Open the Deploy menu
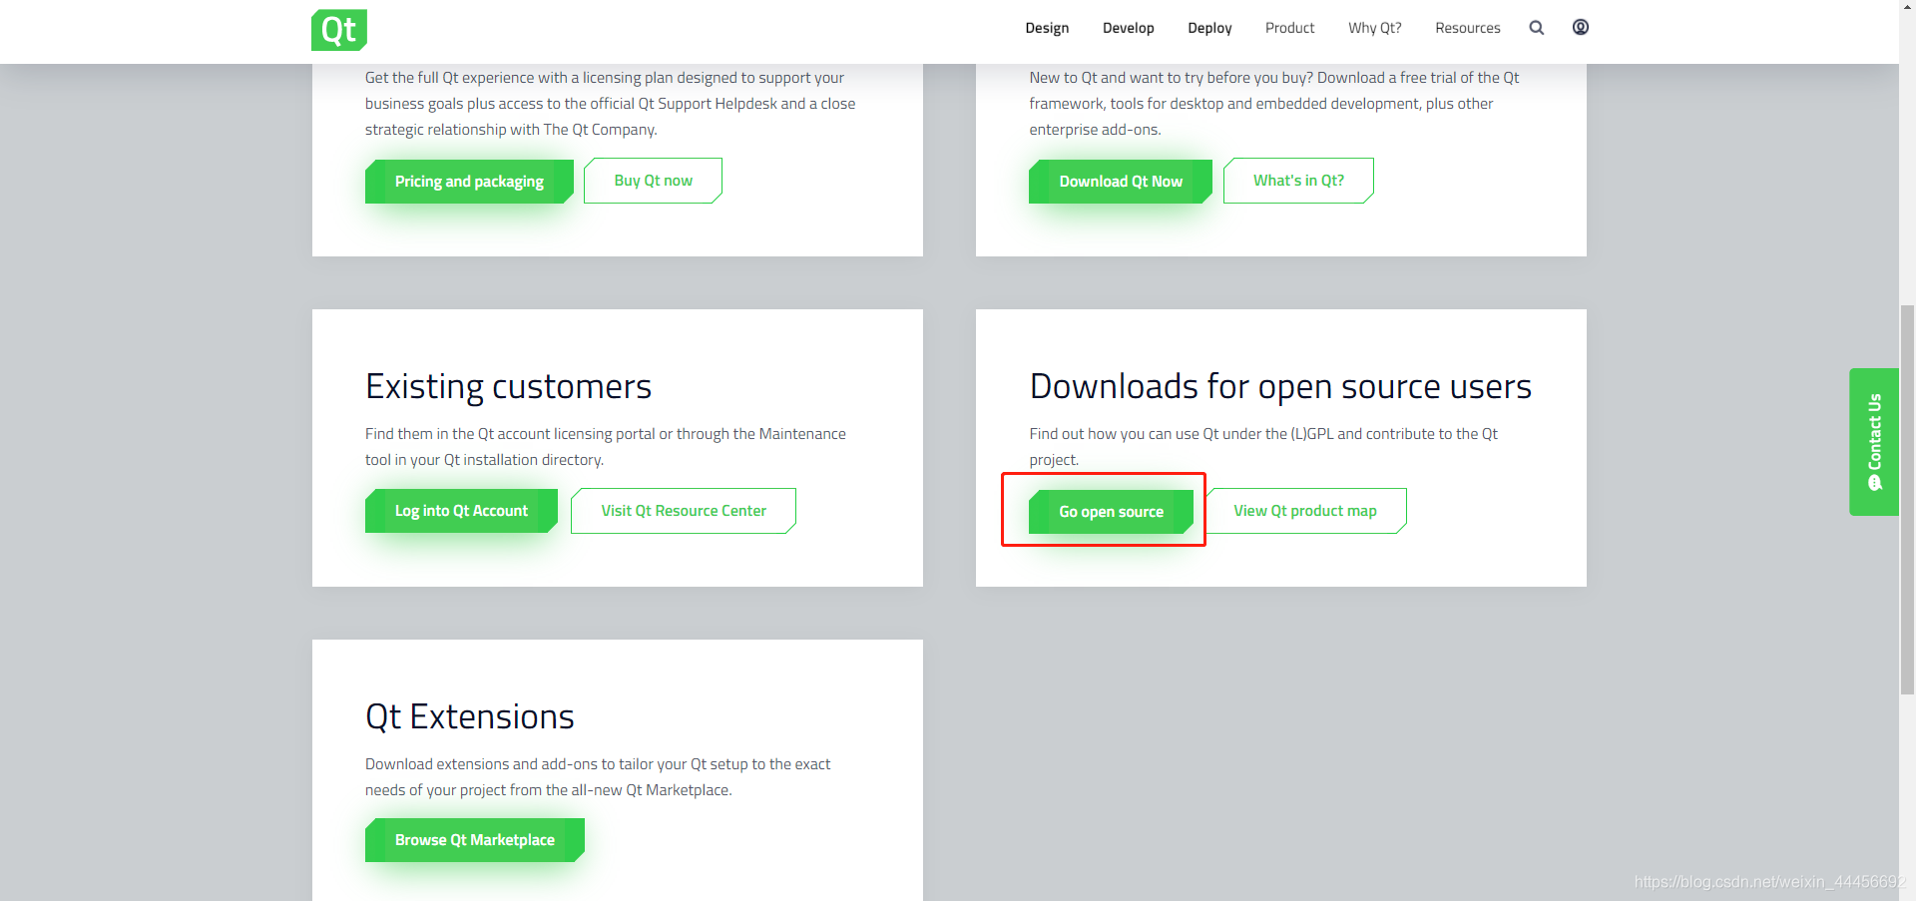This screenshot has width=1916, height=901. point(1209,28)
